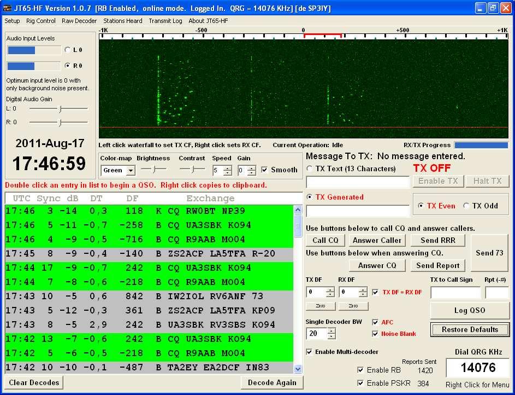Decrease the waterfall Speed value

point(227,173)
